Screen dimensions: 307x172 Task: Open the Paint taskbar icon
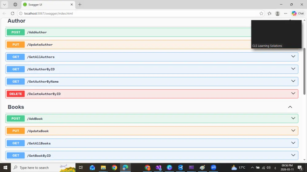click(202, 167)
